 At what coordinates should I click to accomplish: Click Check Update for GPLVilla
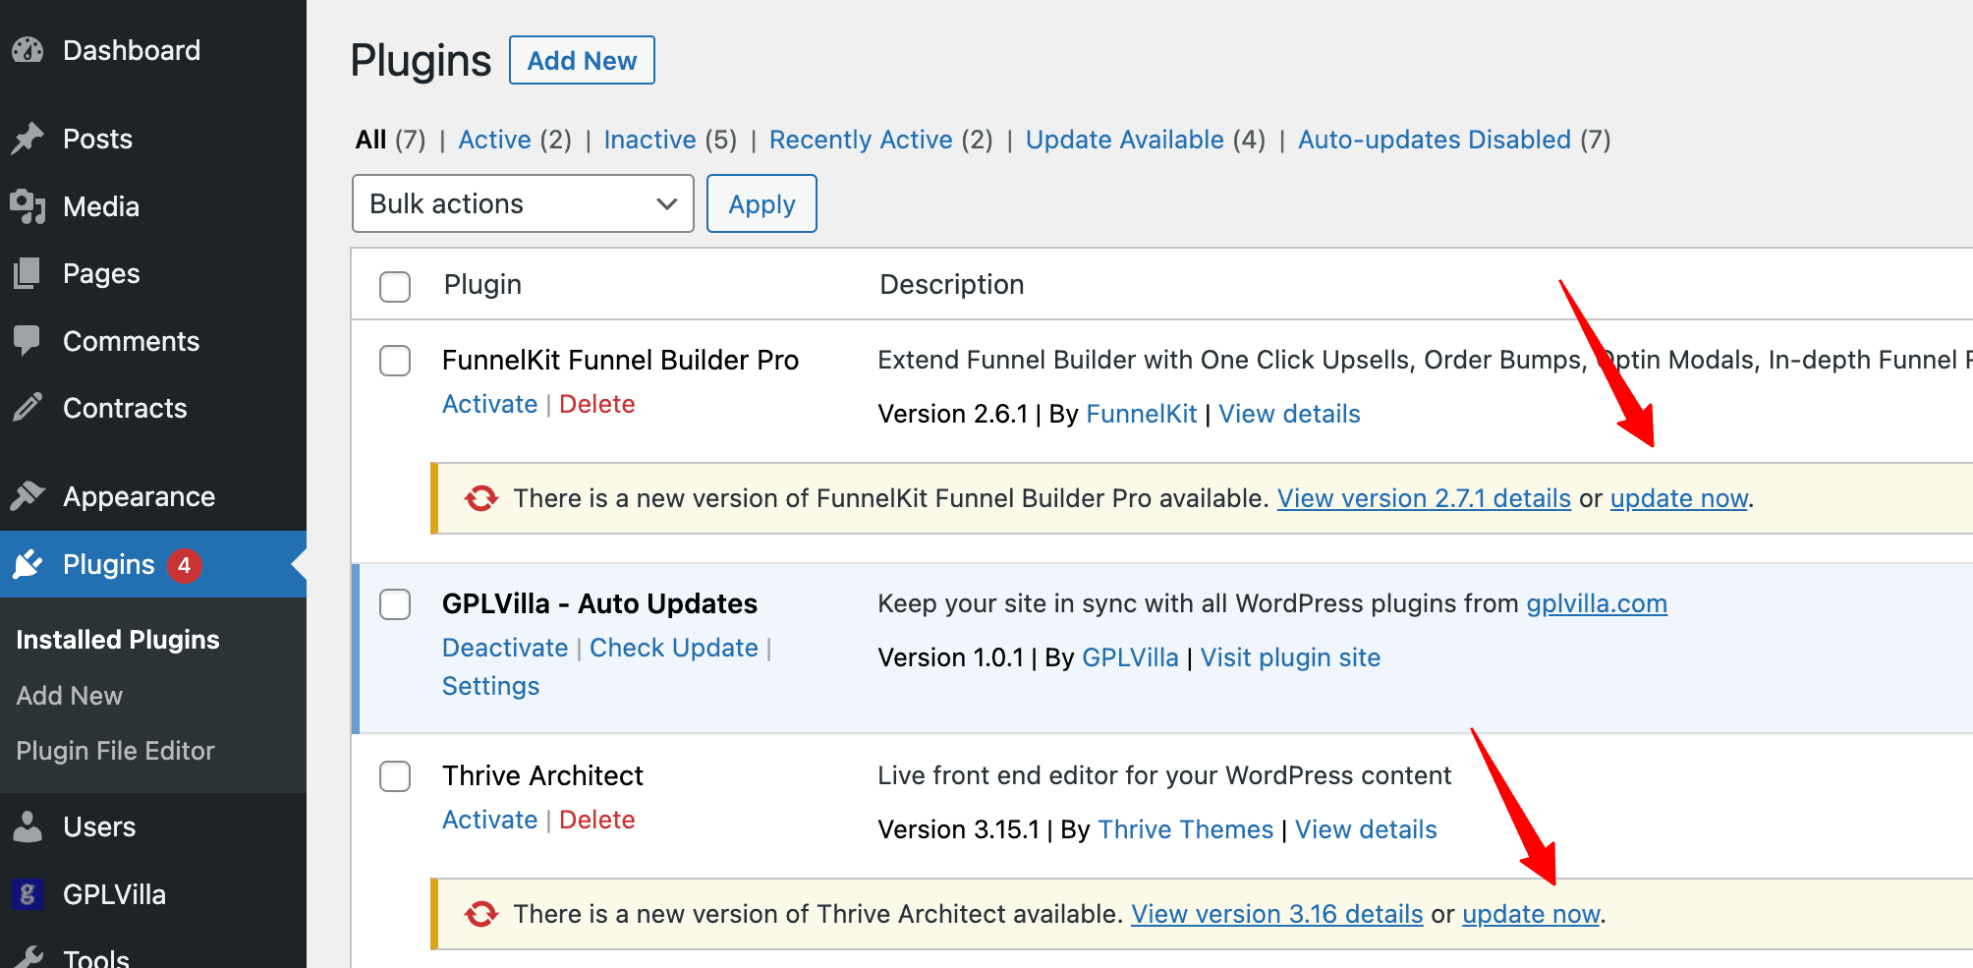tap(673, 648)
